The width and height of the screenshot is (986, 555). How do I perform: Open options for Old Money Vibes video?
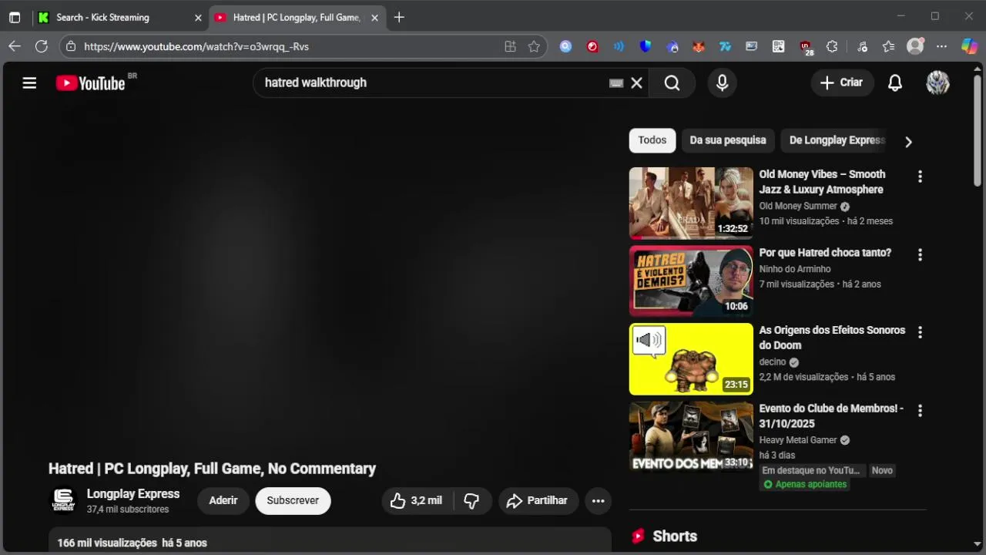920,177
